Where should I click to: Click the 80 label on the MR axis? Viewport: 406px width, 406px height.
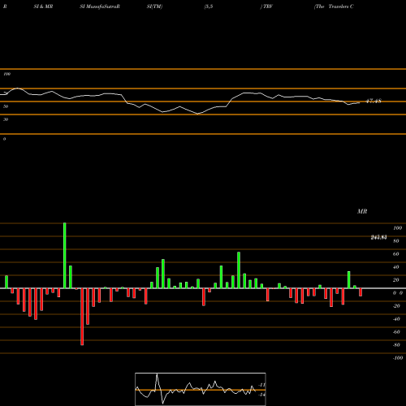click(x=395, y=241)
